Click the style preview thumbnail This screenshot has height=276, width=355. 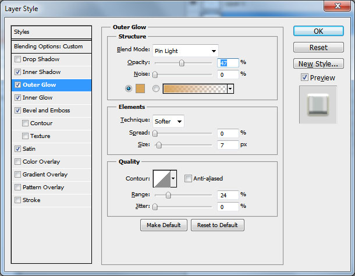click(x=318, y=105)
